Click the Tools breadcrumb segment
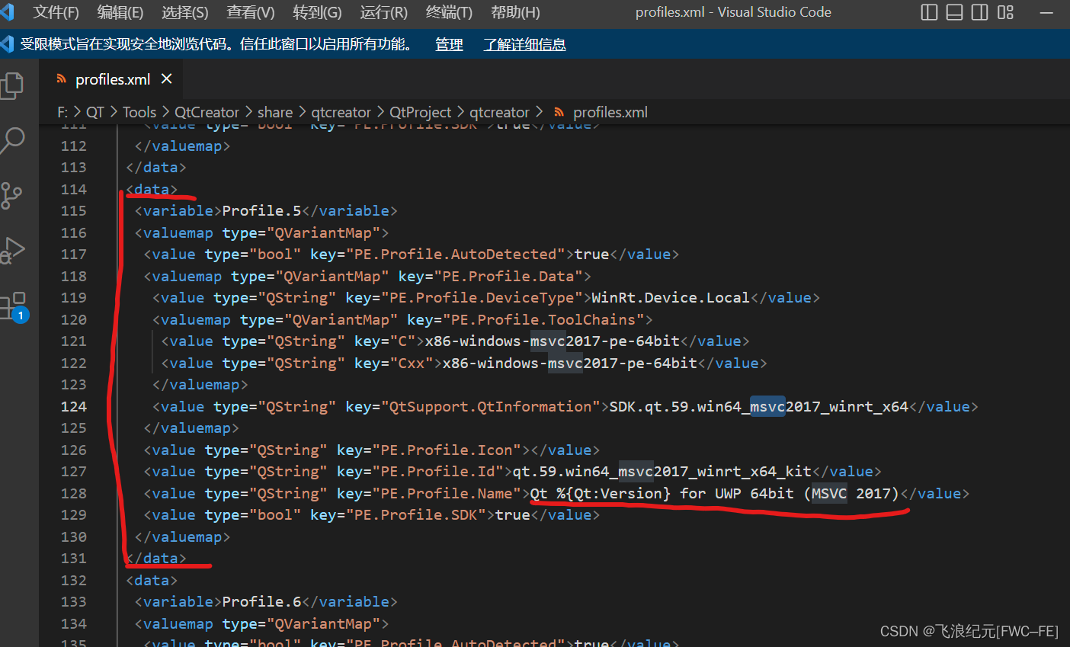The image size is (1070, 647). pos(139,112)
